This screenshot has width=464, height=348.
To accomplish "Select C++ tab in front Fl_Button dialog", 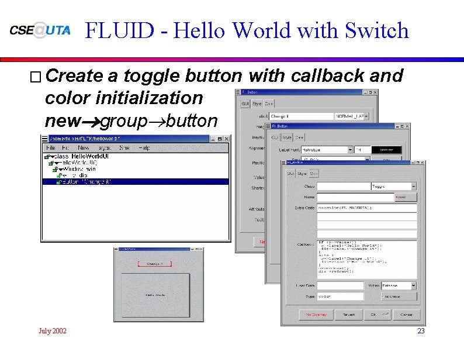I will coord(314,174).
